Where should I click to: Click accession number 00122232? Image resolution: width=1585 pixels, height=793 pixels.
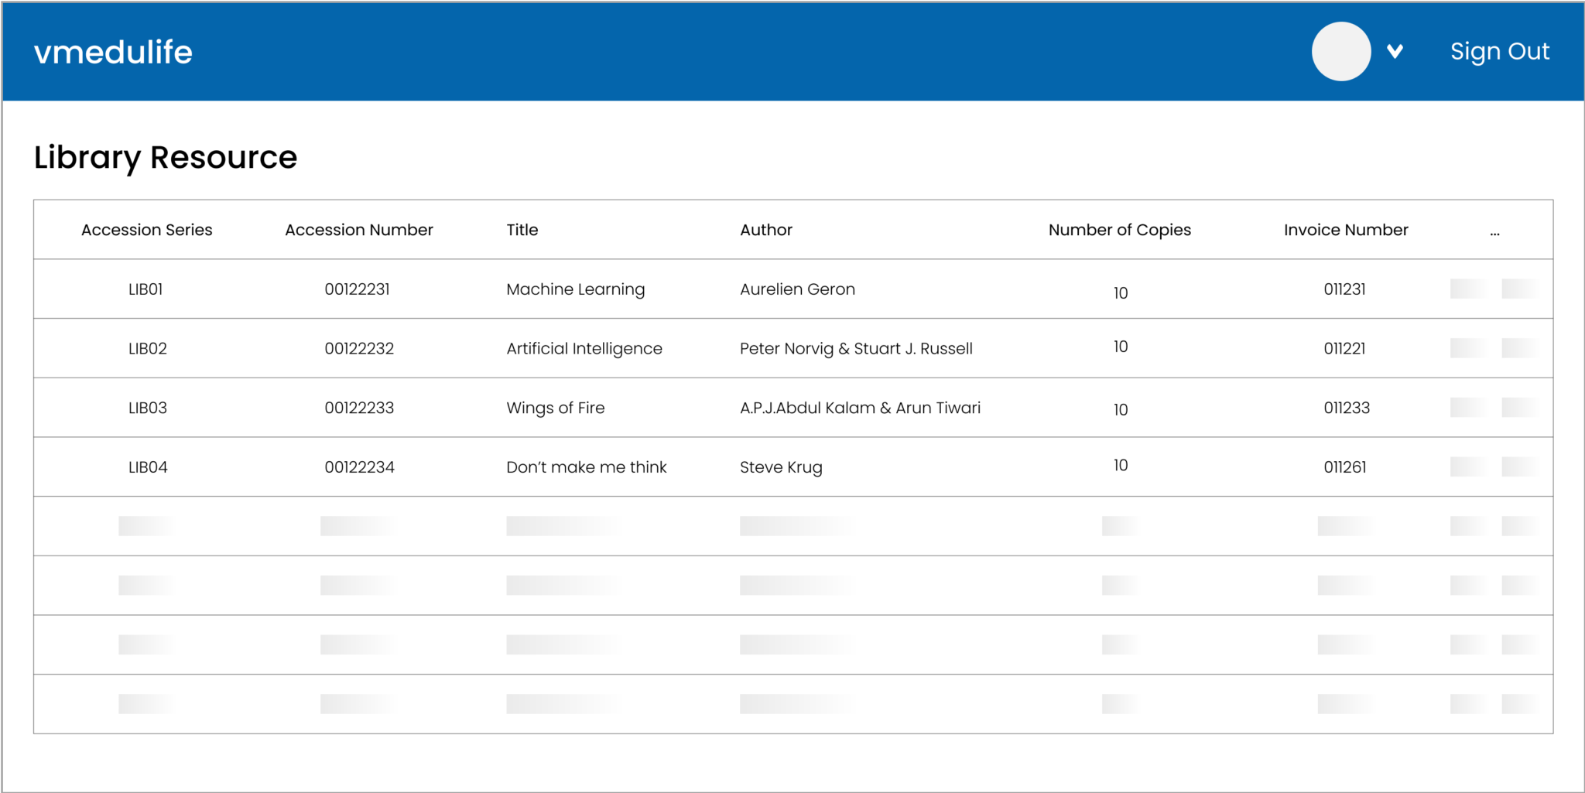pos(359,349)
